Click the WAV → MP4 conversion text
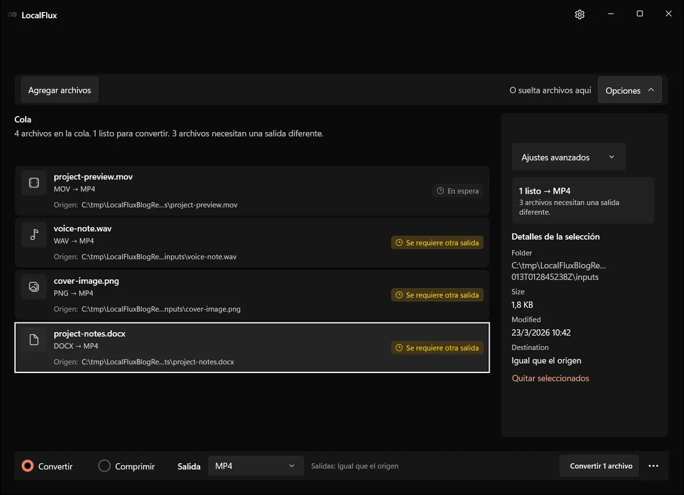The image size is (684, 495). click(x=74, y=241)
